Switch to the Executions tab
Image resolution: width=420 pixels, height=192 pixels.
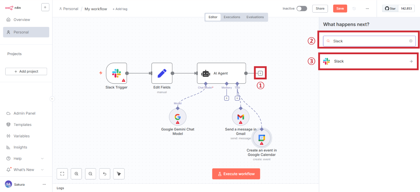[x=232, y=17]
